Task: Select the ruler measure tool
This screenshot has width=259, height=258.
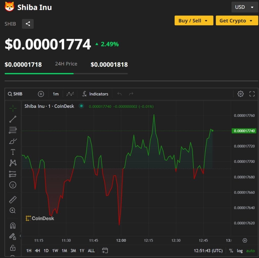Action: [x=13, y=200]
